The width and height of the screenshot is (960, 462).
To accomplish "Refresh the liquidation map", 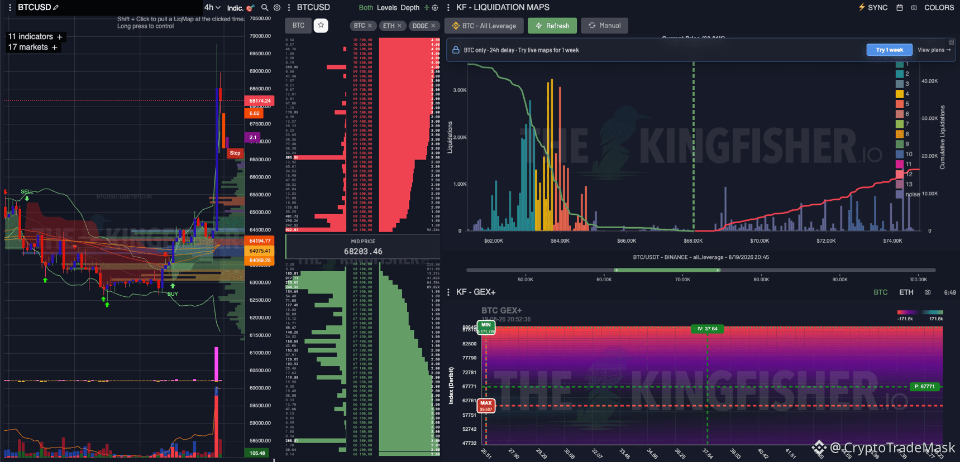I will click(552, 26).
